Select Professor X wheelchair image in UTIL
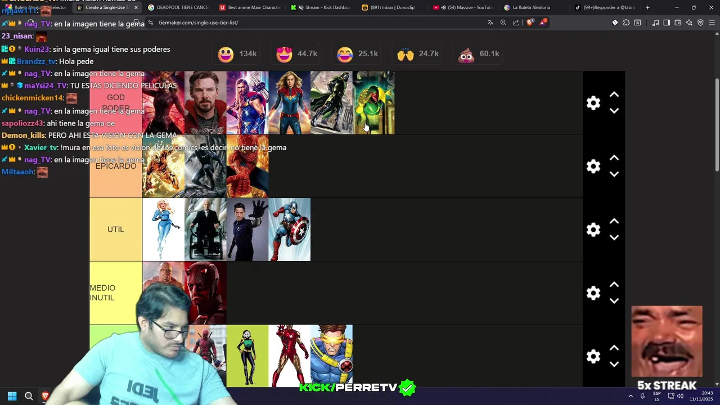 (205, 229)
